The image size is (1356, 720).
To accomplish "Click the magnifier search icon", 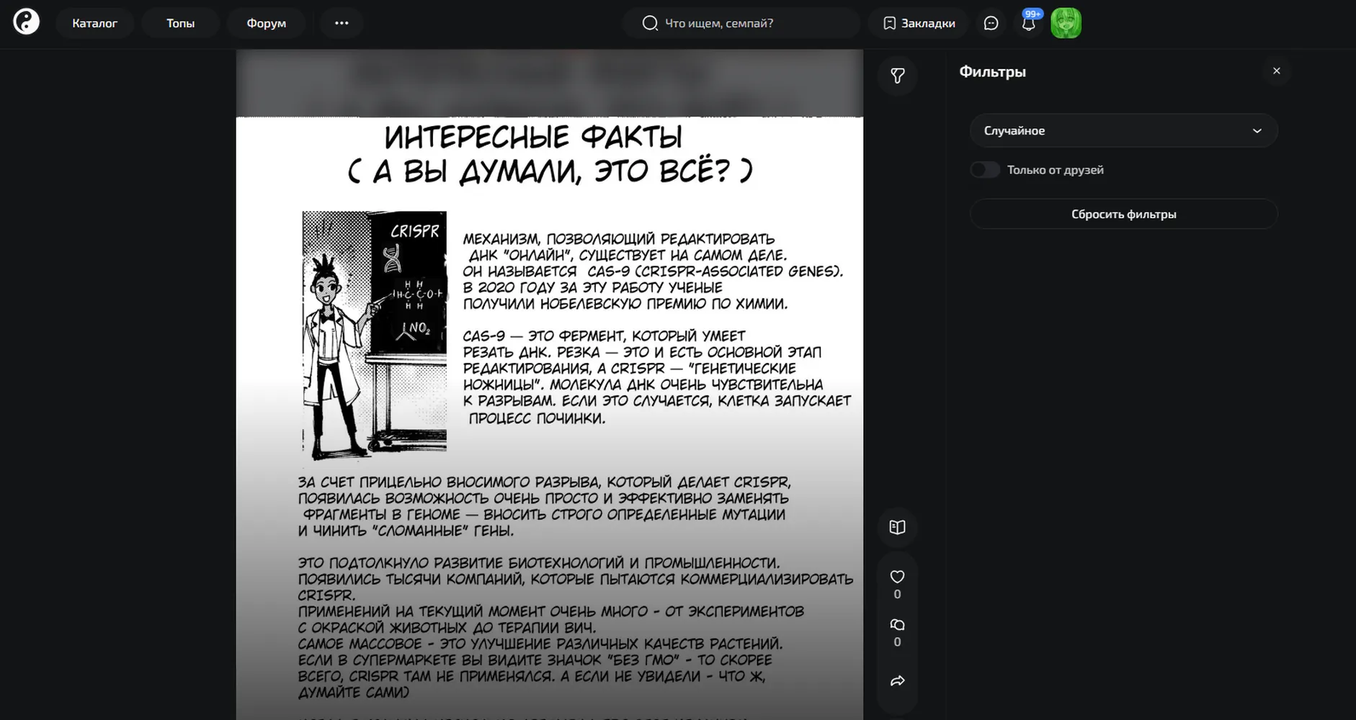I will (x=650, y=23).
